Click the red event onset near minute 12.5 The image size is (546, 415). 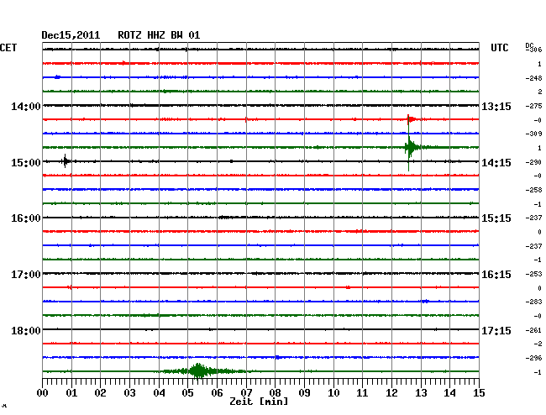[410, 119]
